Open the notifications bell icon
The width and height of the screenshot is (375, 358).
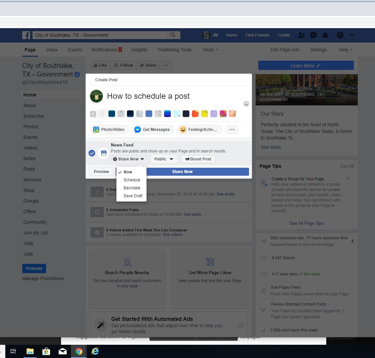point(325,35)
